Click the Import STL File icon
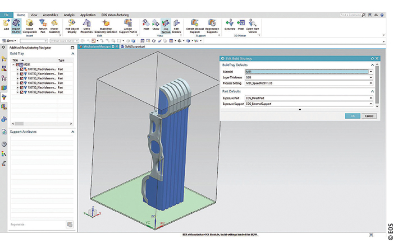The width and height of the screenshot is (393, 252). (x=16, y=26)
